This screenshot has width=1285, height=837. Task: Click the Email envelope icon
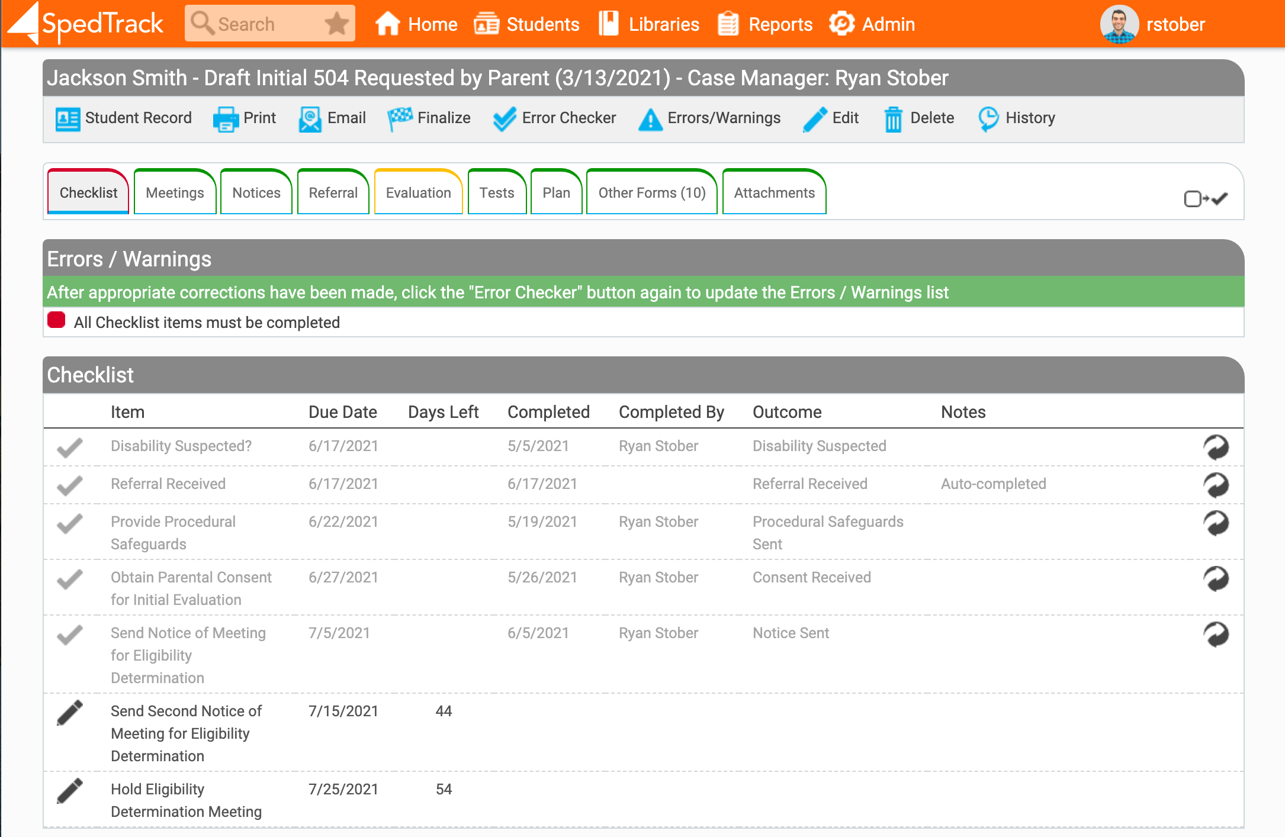point(310,118)
